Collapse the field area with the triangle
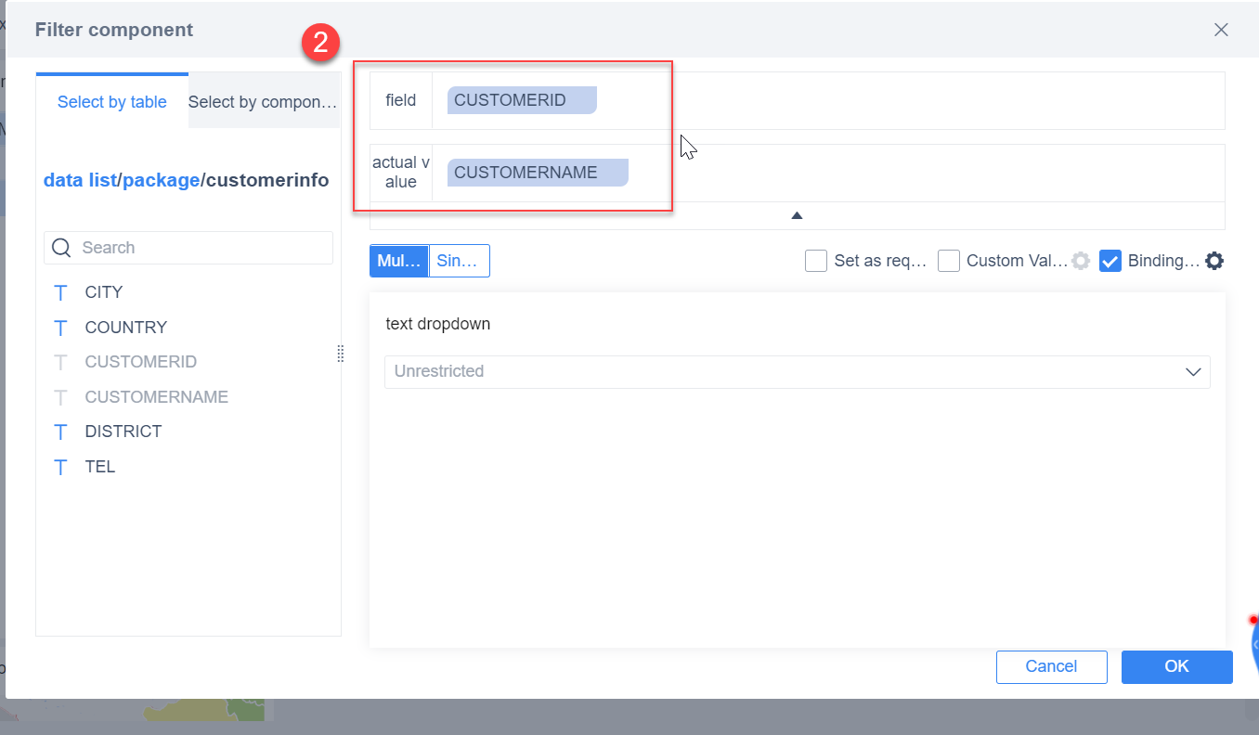Viewport: 1259px width, 735px height. point(797,215)
